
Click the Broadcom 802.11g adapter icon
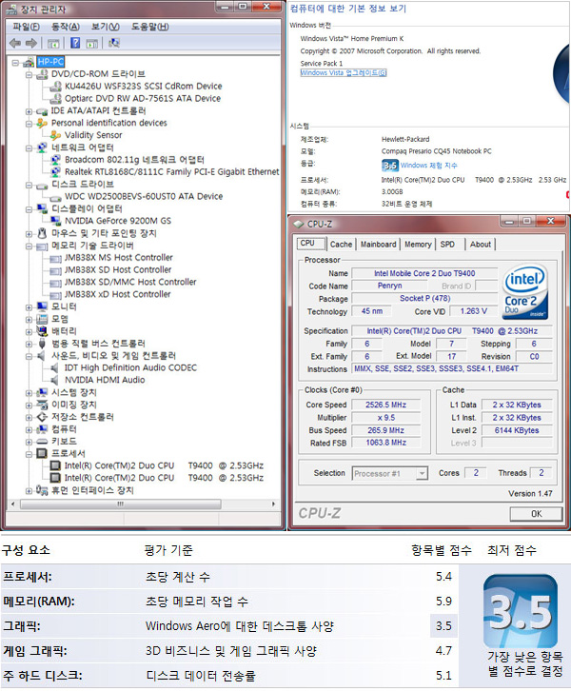point(55,160)
